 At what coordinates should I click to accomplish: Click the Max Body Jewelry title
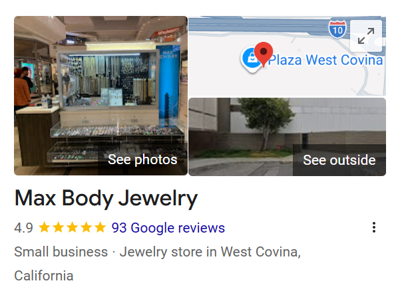click(x=106, y=199)
